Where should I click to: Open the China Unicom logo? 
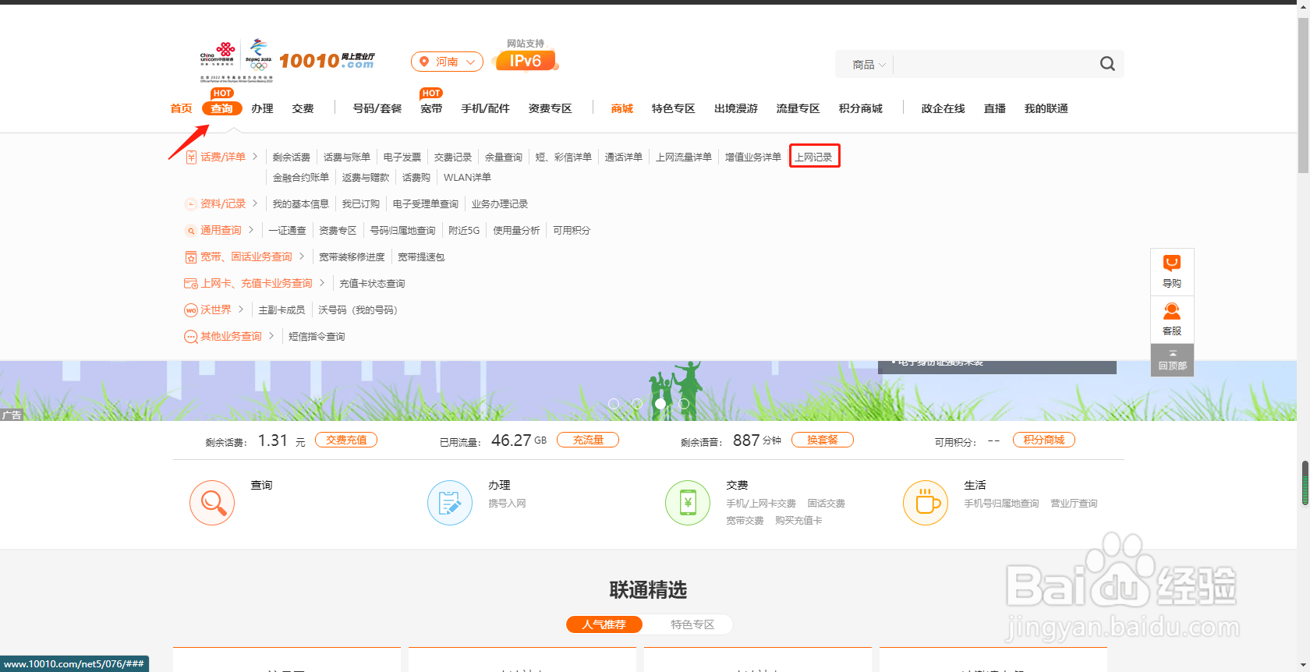coord(218,55)
